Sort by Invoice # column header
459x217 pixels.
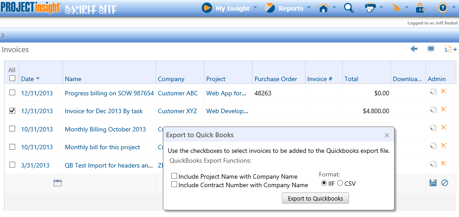coord(320,79)
